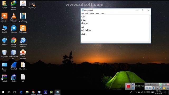Screen dimensions: 169x95
Task: Toggle webcam overlay in the recorder
Action: (x=153, y=88)
